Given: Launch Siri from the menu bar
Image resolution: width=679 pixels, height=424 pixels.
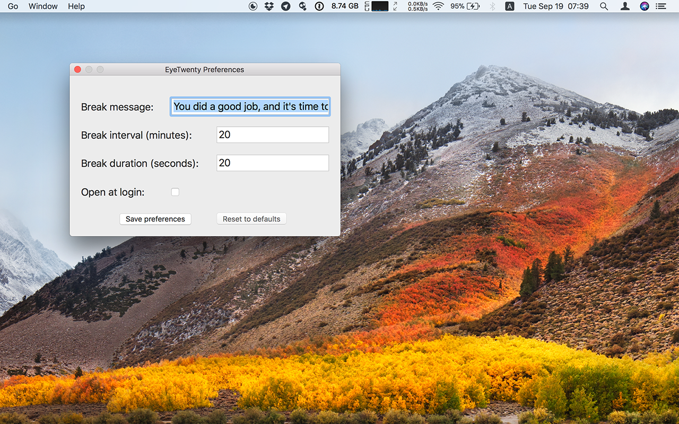Looking at the screenshot, I should pos(645,6).
